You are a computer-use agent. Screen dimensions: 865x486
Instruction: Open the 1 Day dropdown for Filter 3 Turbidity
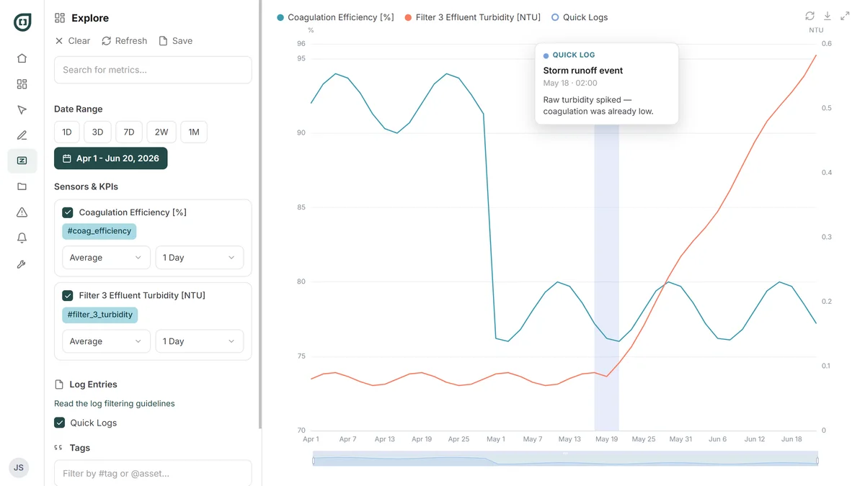tap(200, 341)
